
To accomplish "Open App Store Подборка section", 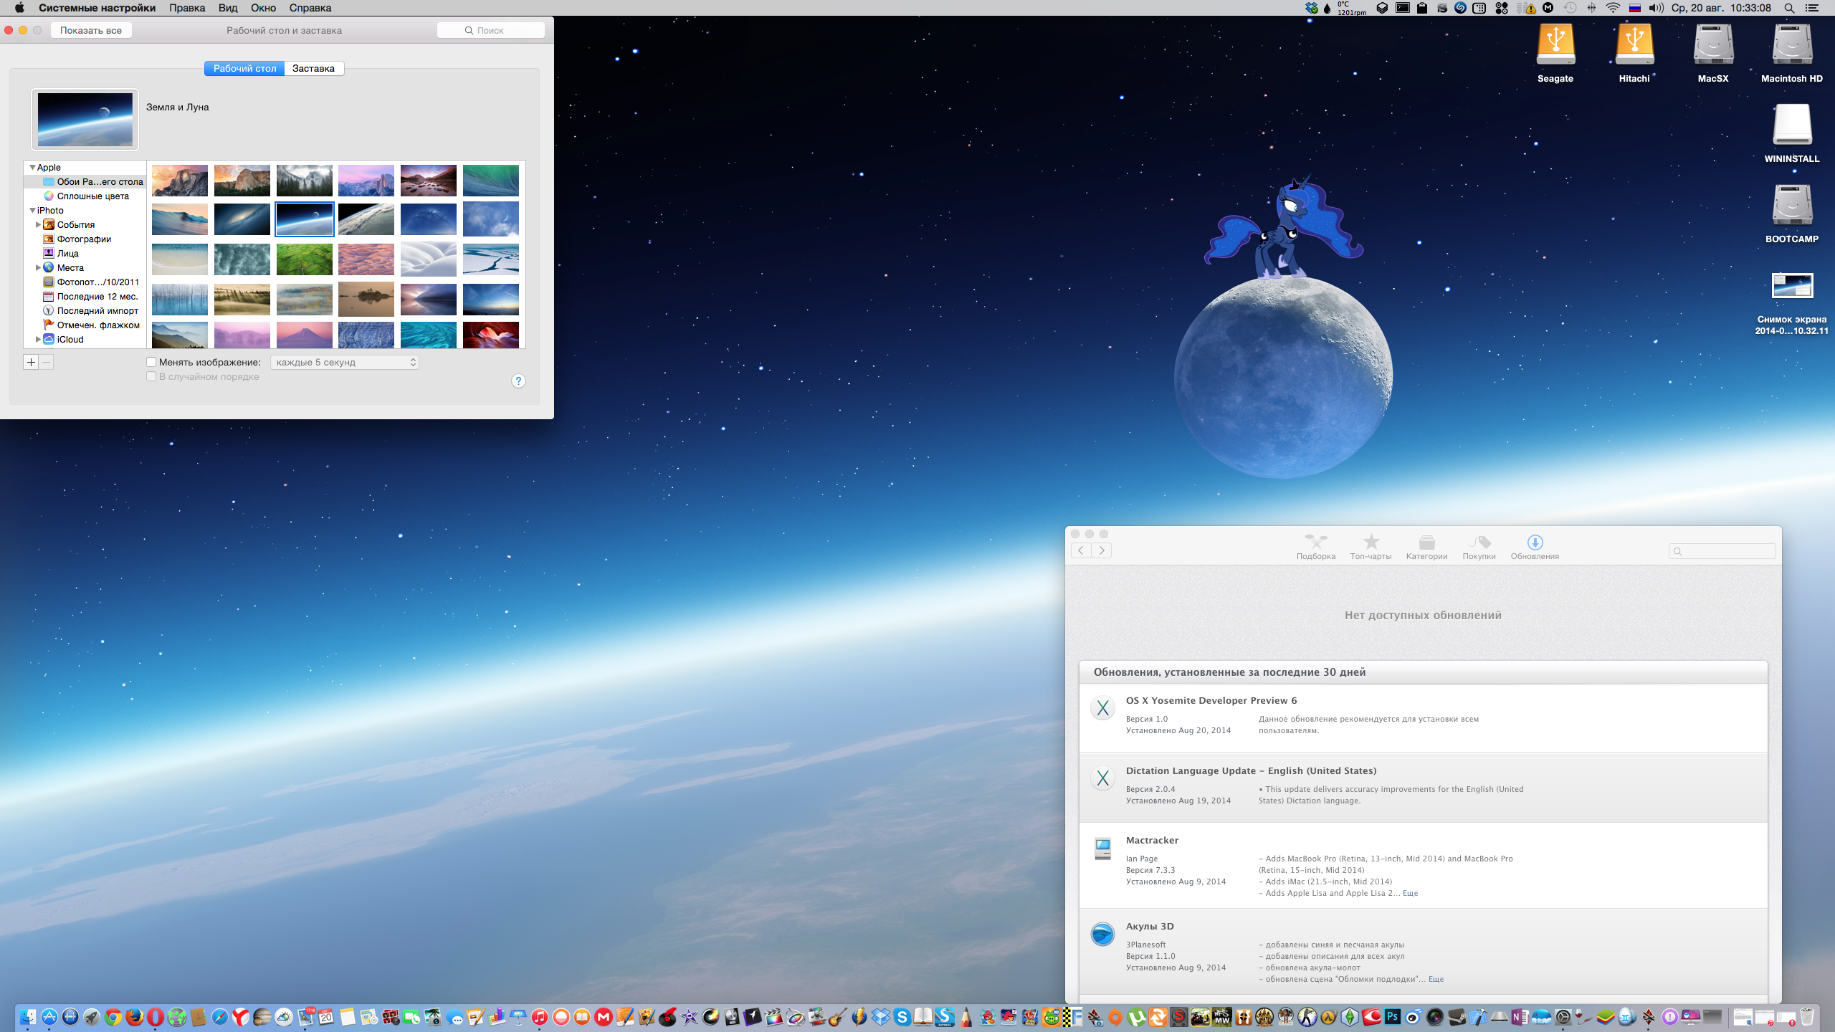I will tap(1316, 546).
